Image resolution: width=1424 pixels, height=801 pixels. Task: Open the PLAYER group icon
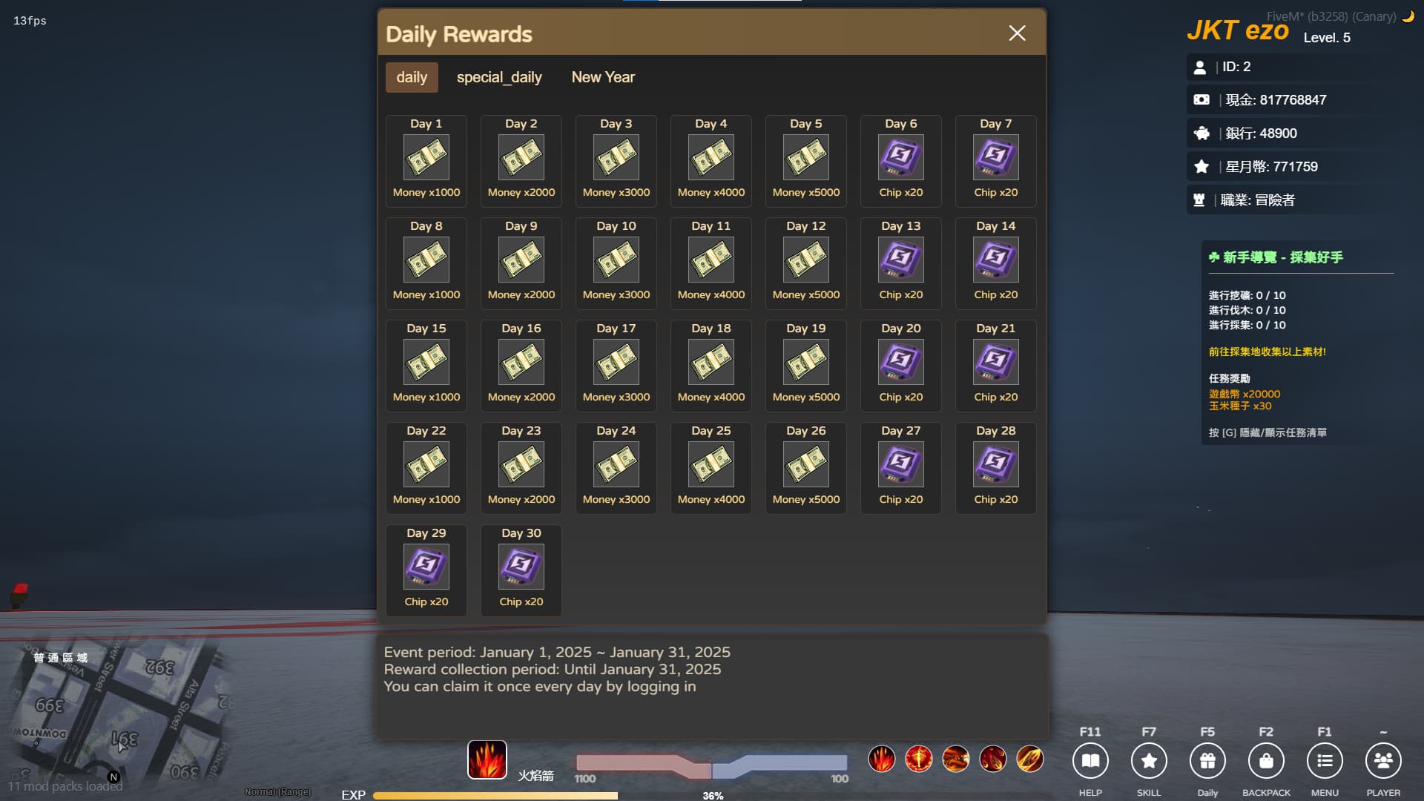(x=1383, y=761)
